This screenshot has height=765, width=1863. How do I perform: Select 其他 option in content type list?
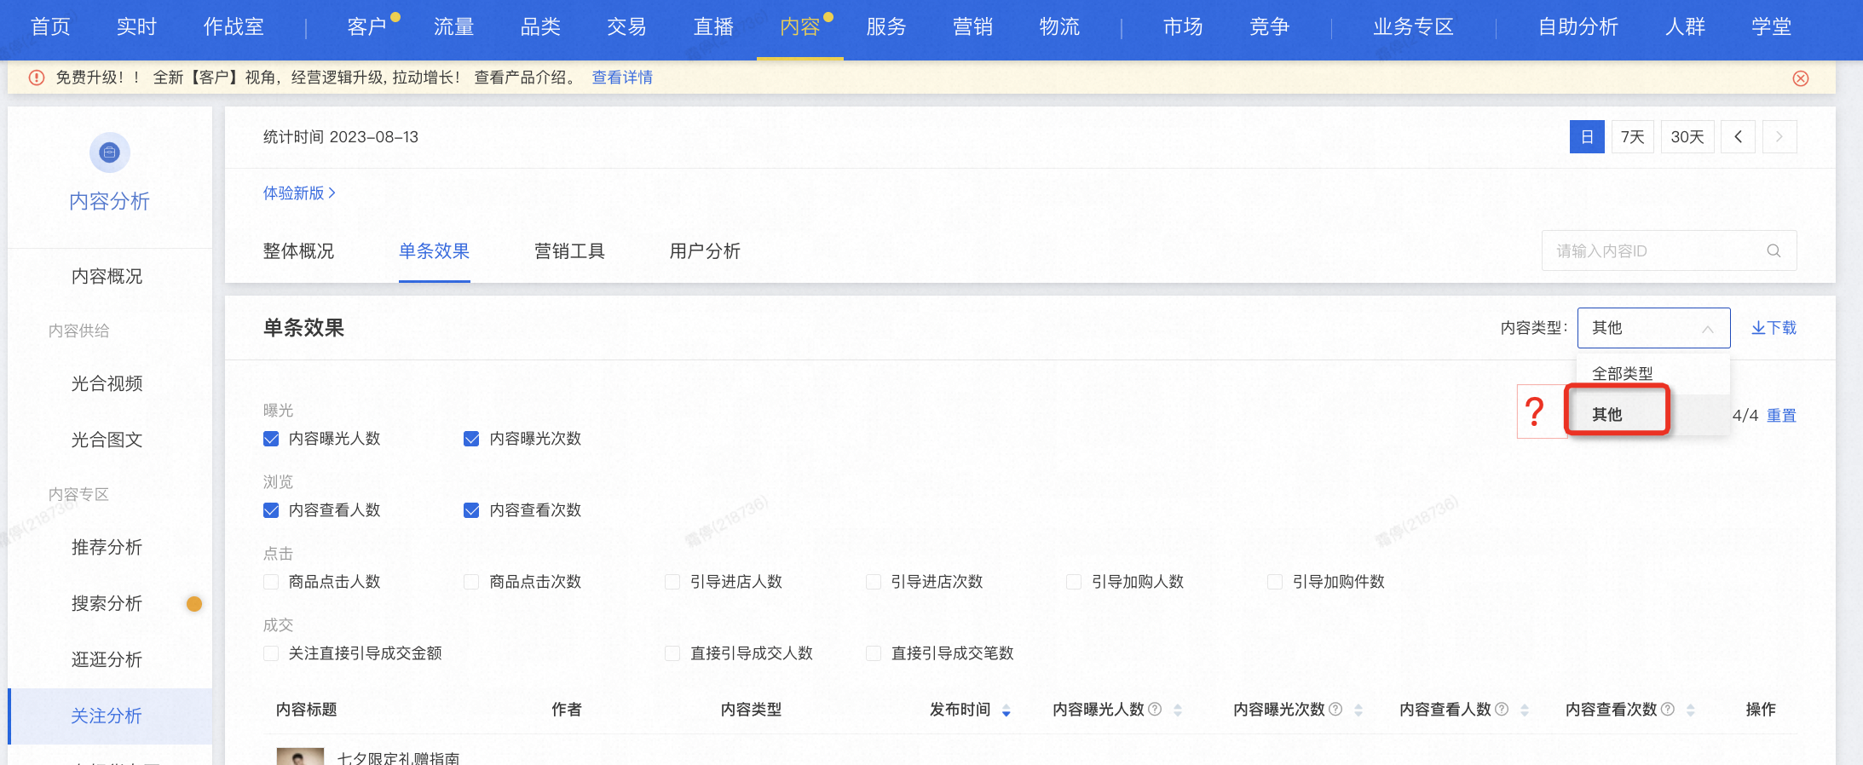(1653, 414)
